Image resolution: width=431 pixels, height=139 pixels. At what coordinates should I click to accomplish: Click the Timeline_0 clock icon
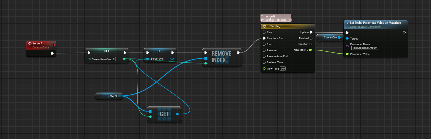(265, 26)
